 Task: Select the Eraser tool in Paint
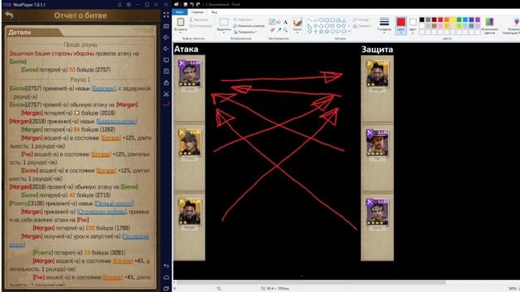[x=272, y=30]
